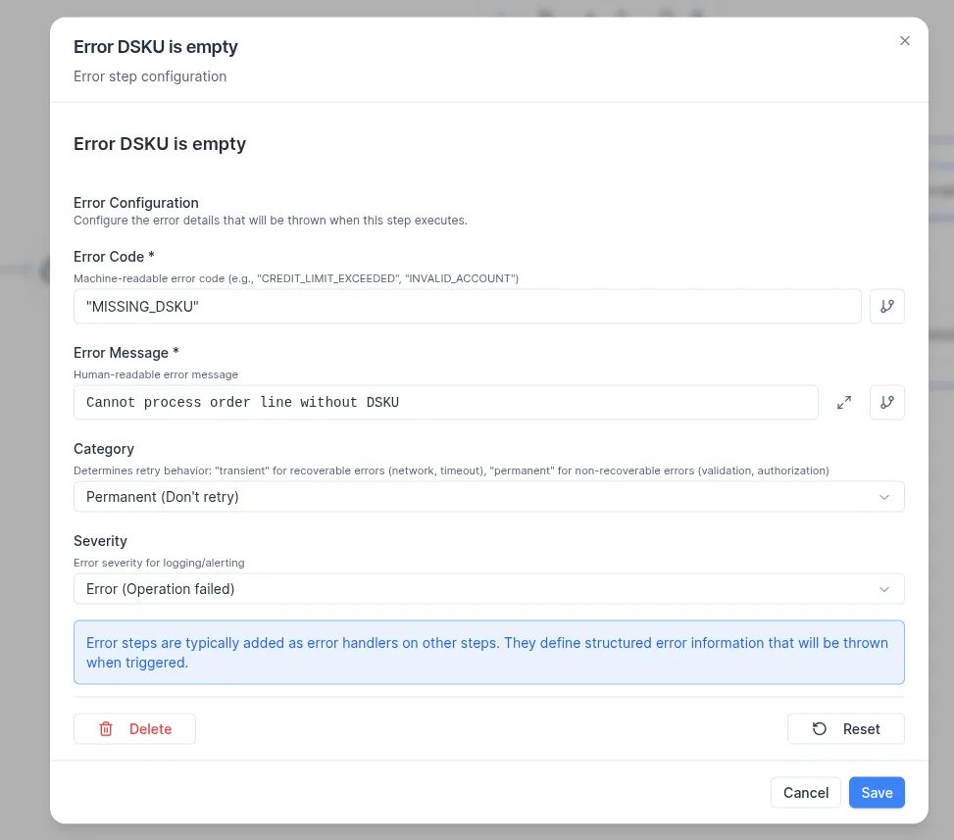Screen dimensions: 954x840
Task: Click the chevron arrow in Severity field
Action: 883,589
